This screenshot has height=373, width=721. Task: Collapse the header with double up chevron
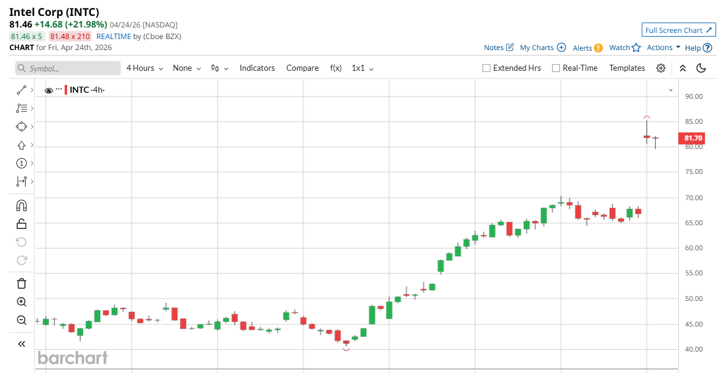pyautogui.click(x=683, y=68)
